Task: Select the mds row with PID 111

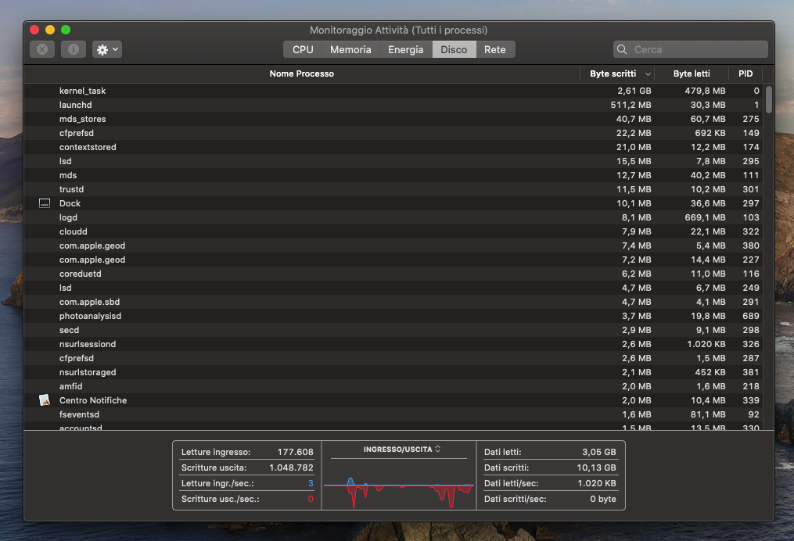Action: tap(393, 175)
